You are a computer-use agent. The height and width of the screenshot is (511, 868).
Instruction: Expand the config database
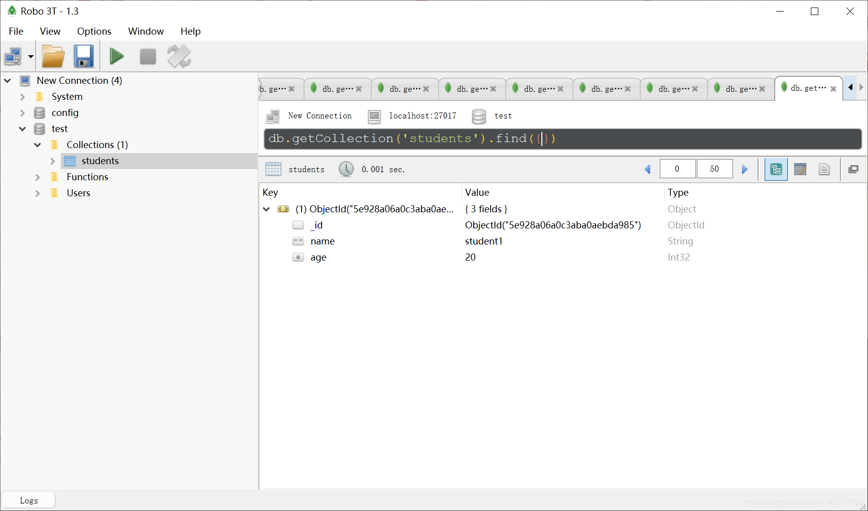tap(23, 112)
